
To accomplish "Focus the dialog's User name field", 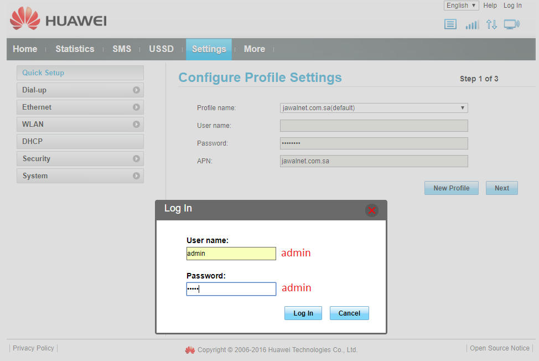I will (x=231, y=254).
